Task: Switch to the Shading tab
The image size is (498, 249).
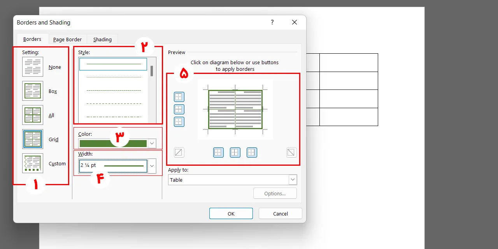Action: coord(102,39)
